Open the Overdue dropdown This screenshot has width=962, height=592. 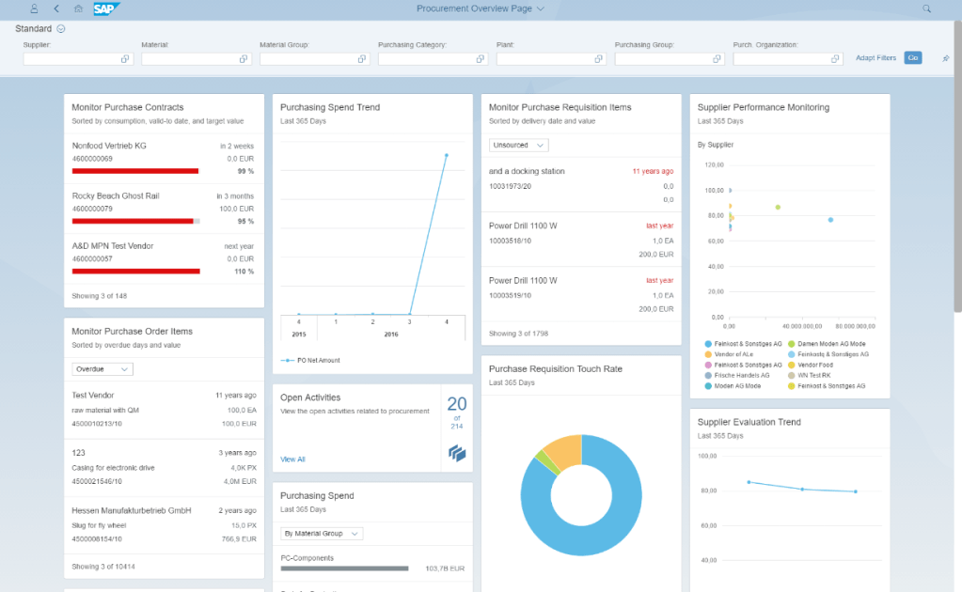[103, 369]
